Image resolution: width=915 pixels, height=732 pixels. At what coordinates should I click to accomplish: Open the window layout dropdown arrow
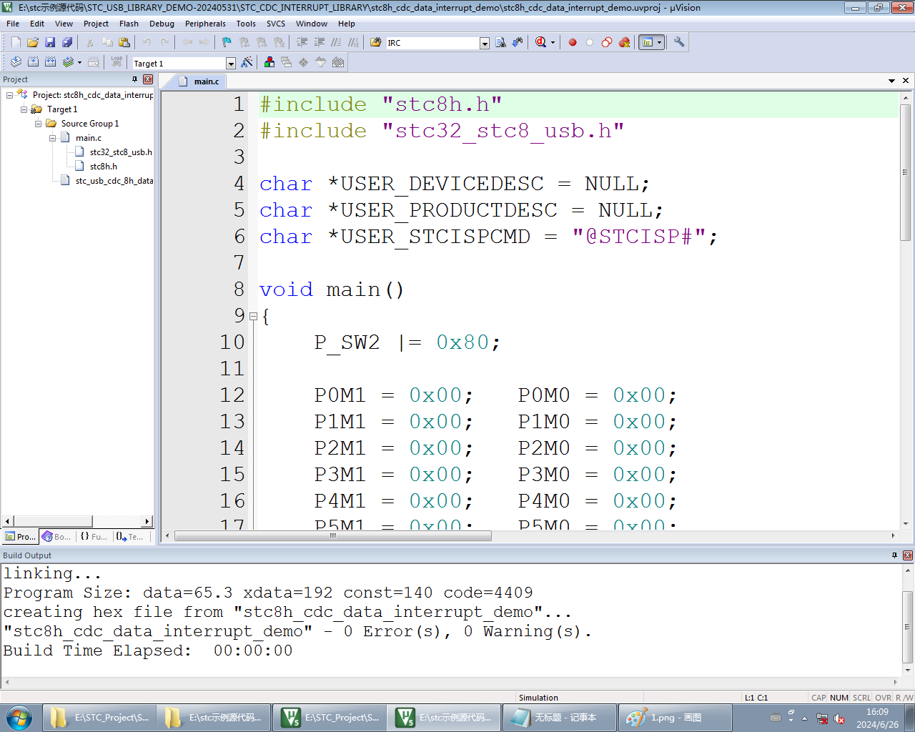(x=659, y=43)
